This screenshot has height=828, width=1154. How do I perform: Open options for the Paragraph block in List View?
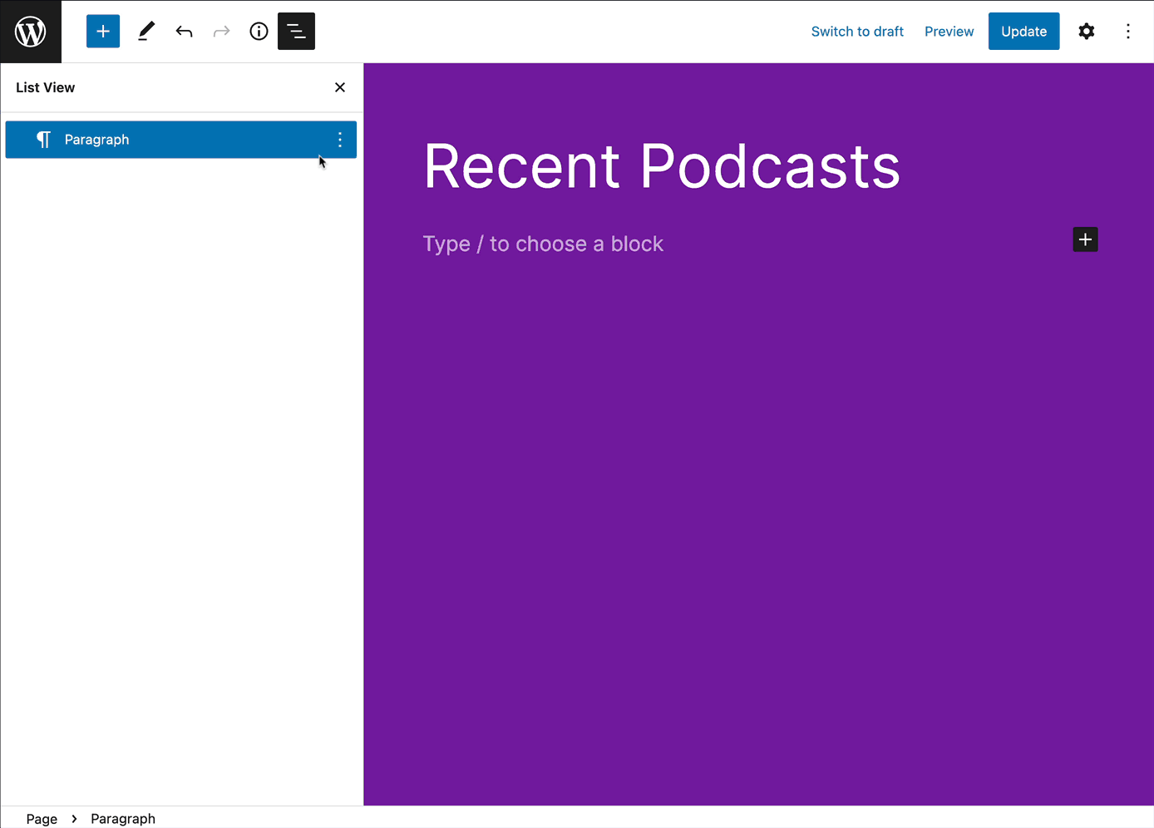tap(340, 140)
